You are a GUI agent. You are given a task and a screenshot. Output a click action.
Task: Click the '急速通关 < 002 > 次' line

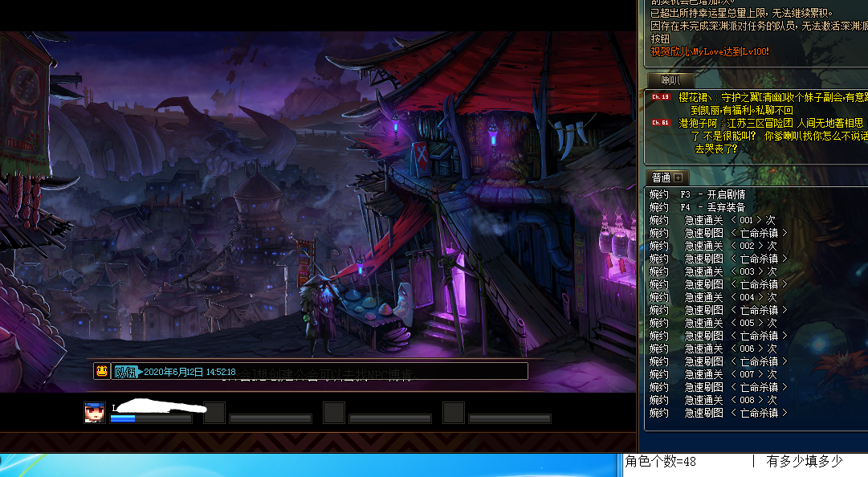[x=713, y=246]
